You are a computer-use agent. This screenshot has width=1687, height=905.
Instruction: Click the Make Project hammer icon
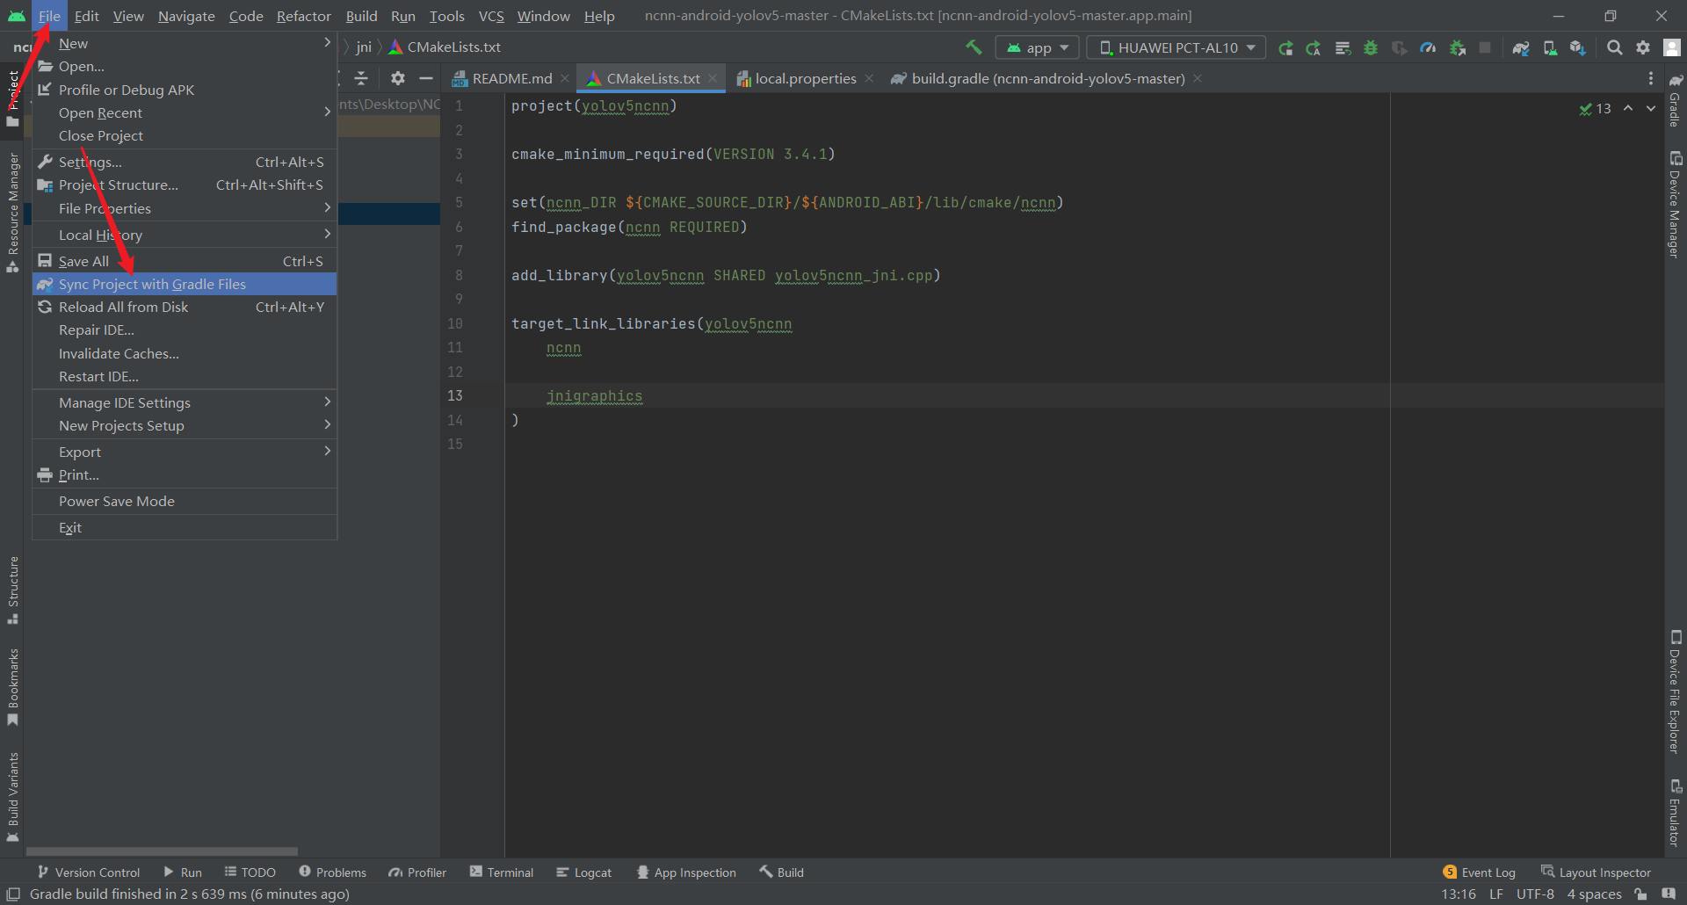(x=974, y=47)
